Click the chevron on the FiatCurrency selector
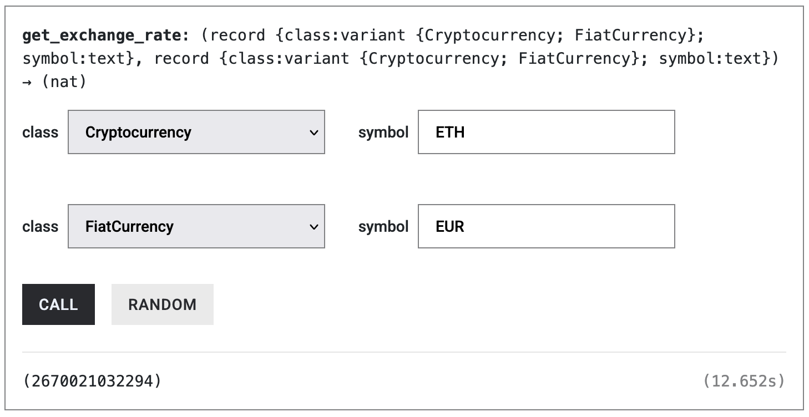Viewport: 809px width, 417px height. 314,226
